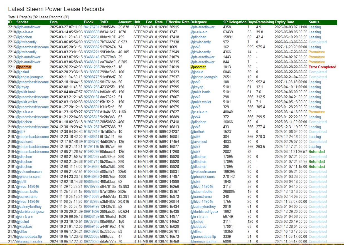Select the date 2025-02-26 22:42:30

pos(66,67)
